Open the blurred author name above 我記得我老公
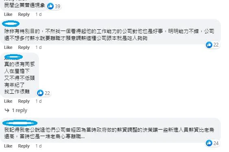 (20, 123)
